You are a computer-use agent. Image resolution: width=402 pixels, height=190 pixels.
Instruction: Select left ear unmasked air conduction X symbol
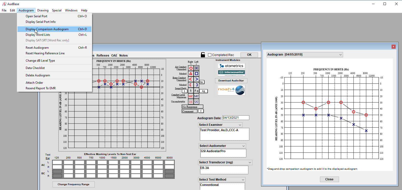[x=196, y=68]
